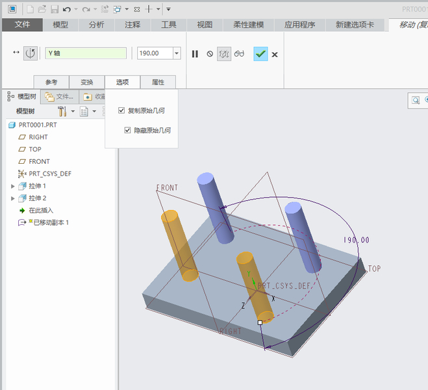This screenshot has height=390, width=428.
Task: Open the Redo history dropdown arrow
Action: 95,9
